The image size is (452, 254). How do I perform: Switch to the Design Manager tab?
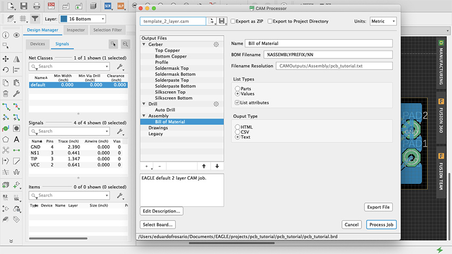(x=43, y=30)
